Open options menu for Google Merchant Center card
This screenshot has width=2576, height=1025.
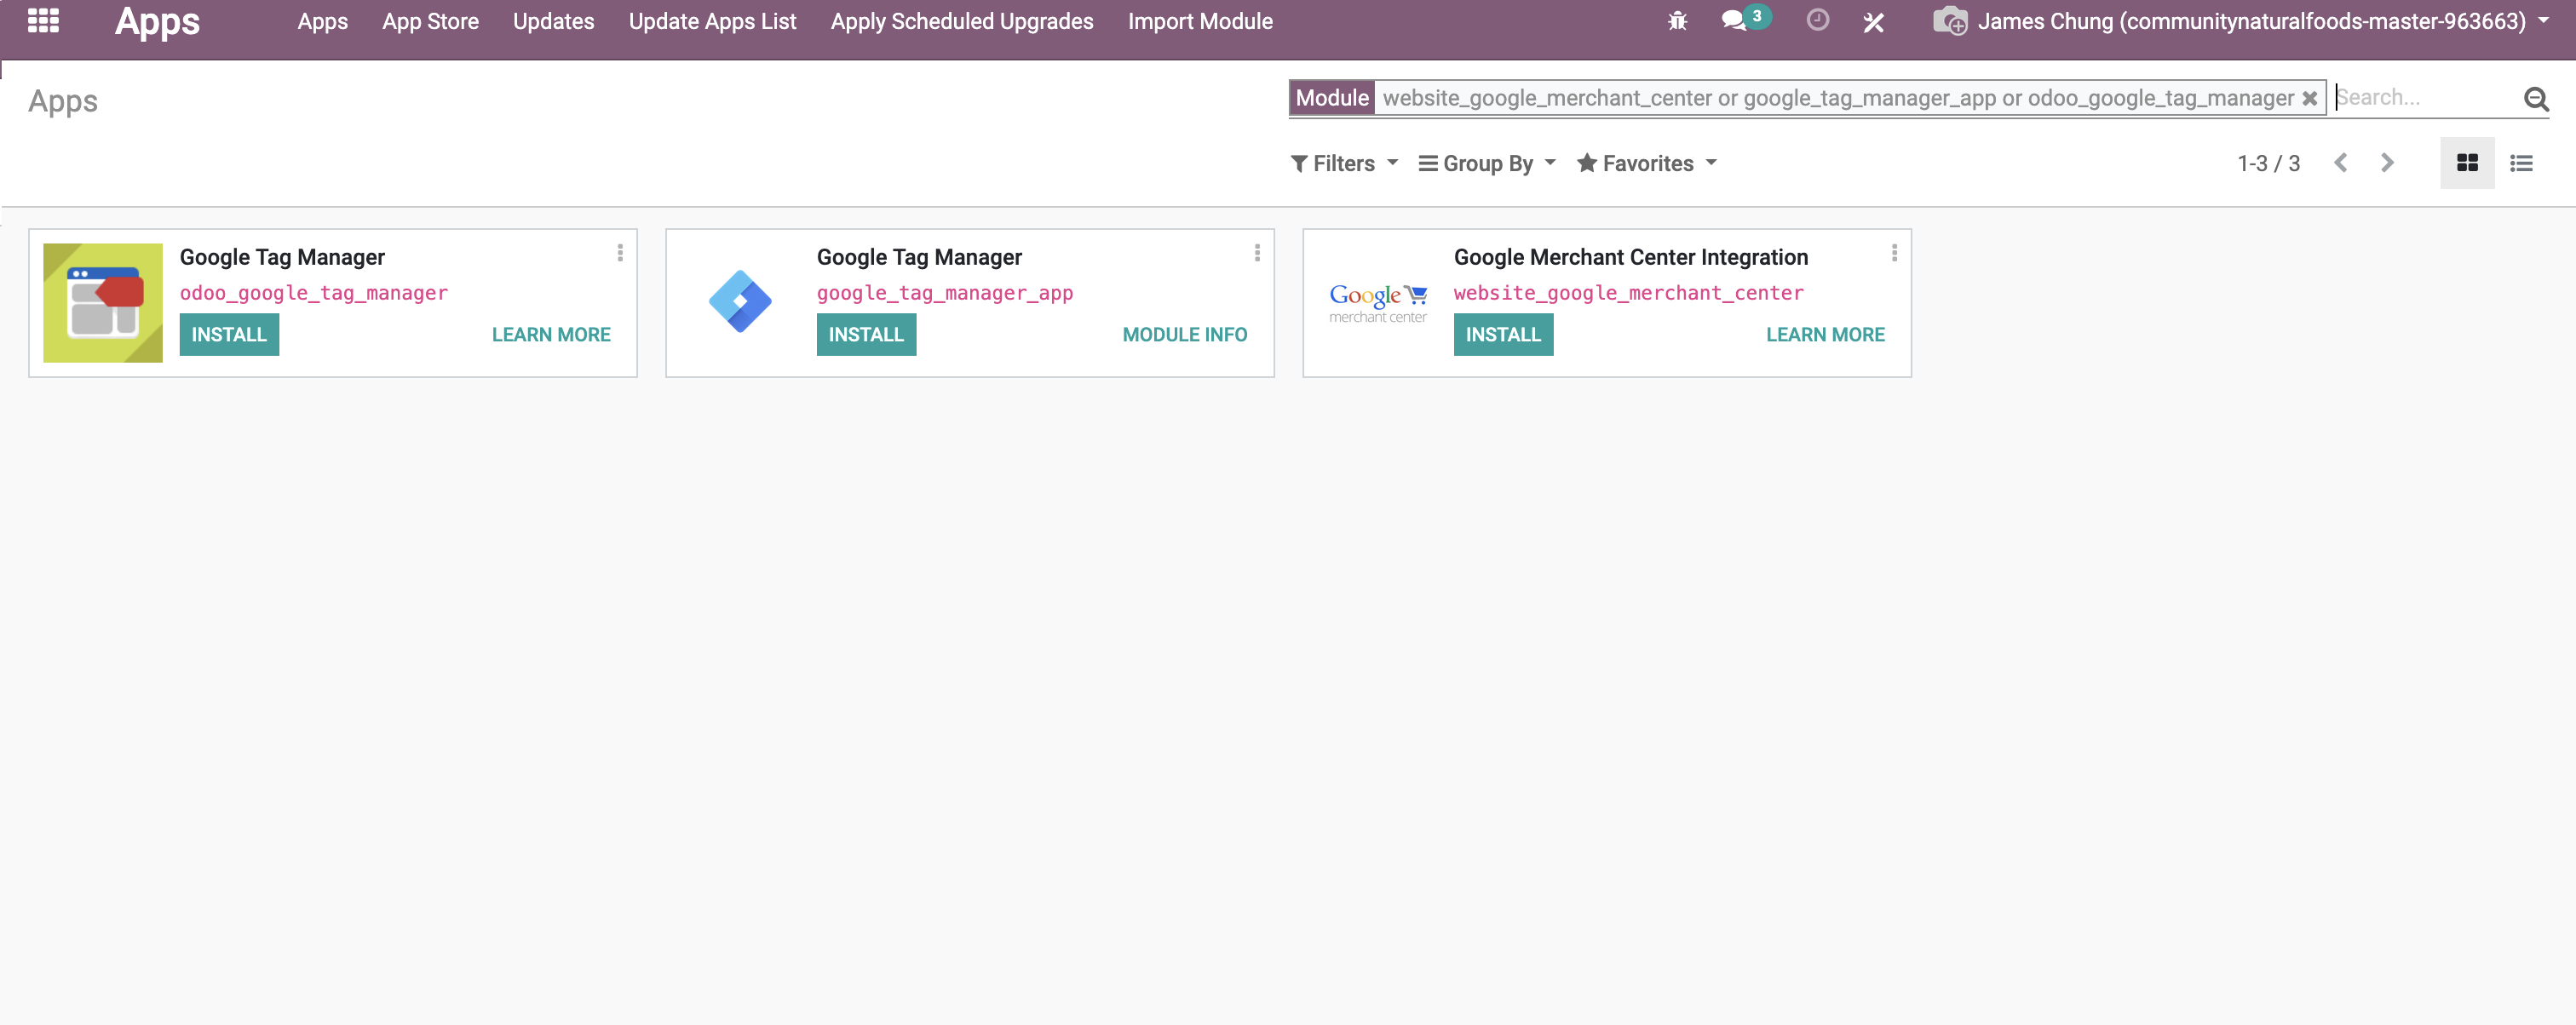1894,253
